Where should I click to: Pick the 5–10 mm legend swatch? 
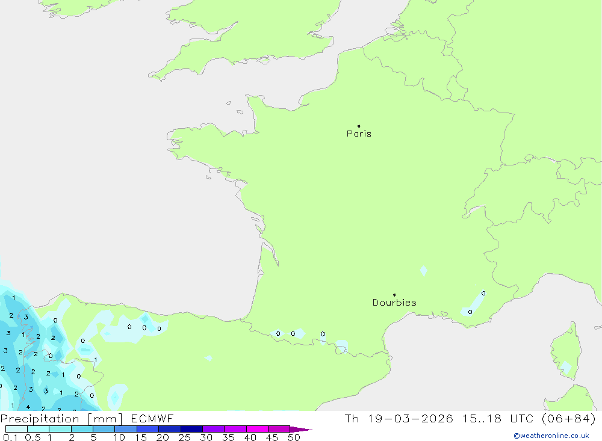click(104, 429)
